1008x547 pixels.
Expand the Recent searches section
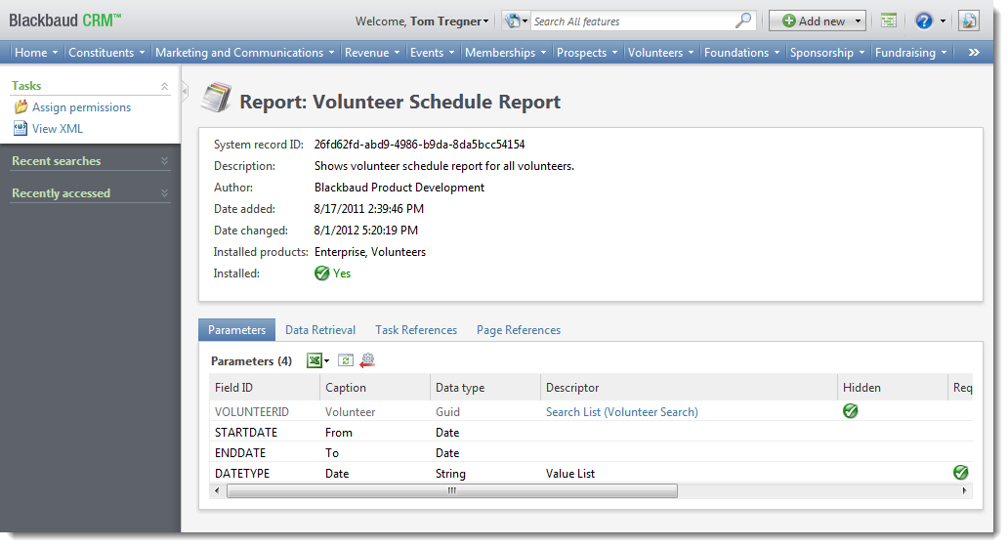click(164, 161)
